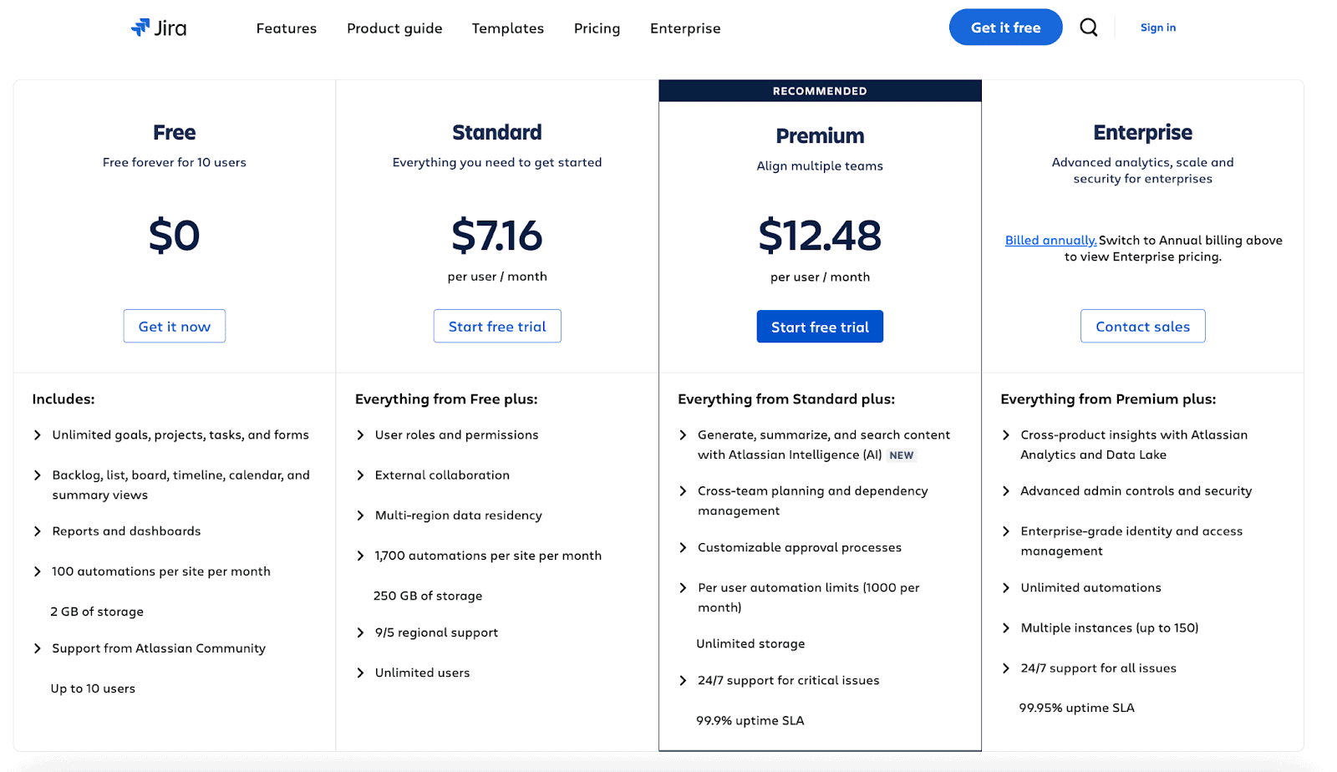
Task: Expand 'Customizable approval processes' chevron
Action: click(x=683, y=548)
